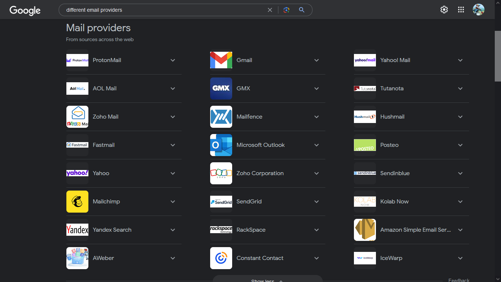Click the Amazon Simple Email Service logo

(x=365, y=230)
